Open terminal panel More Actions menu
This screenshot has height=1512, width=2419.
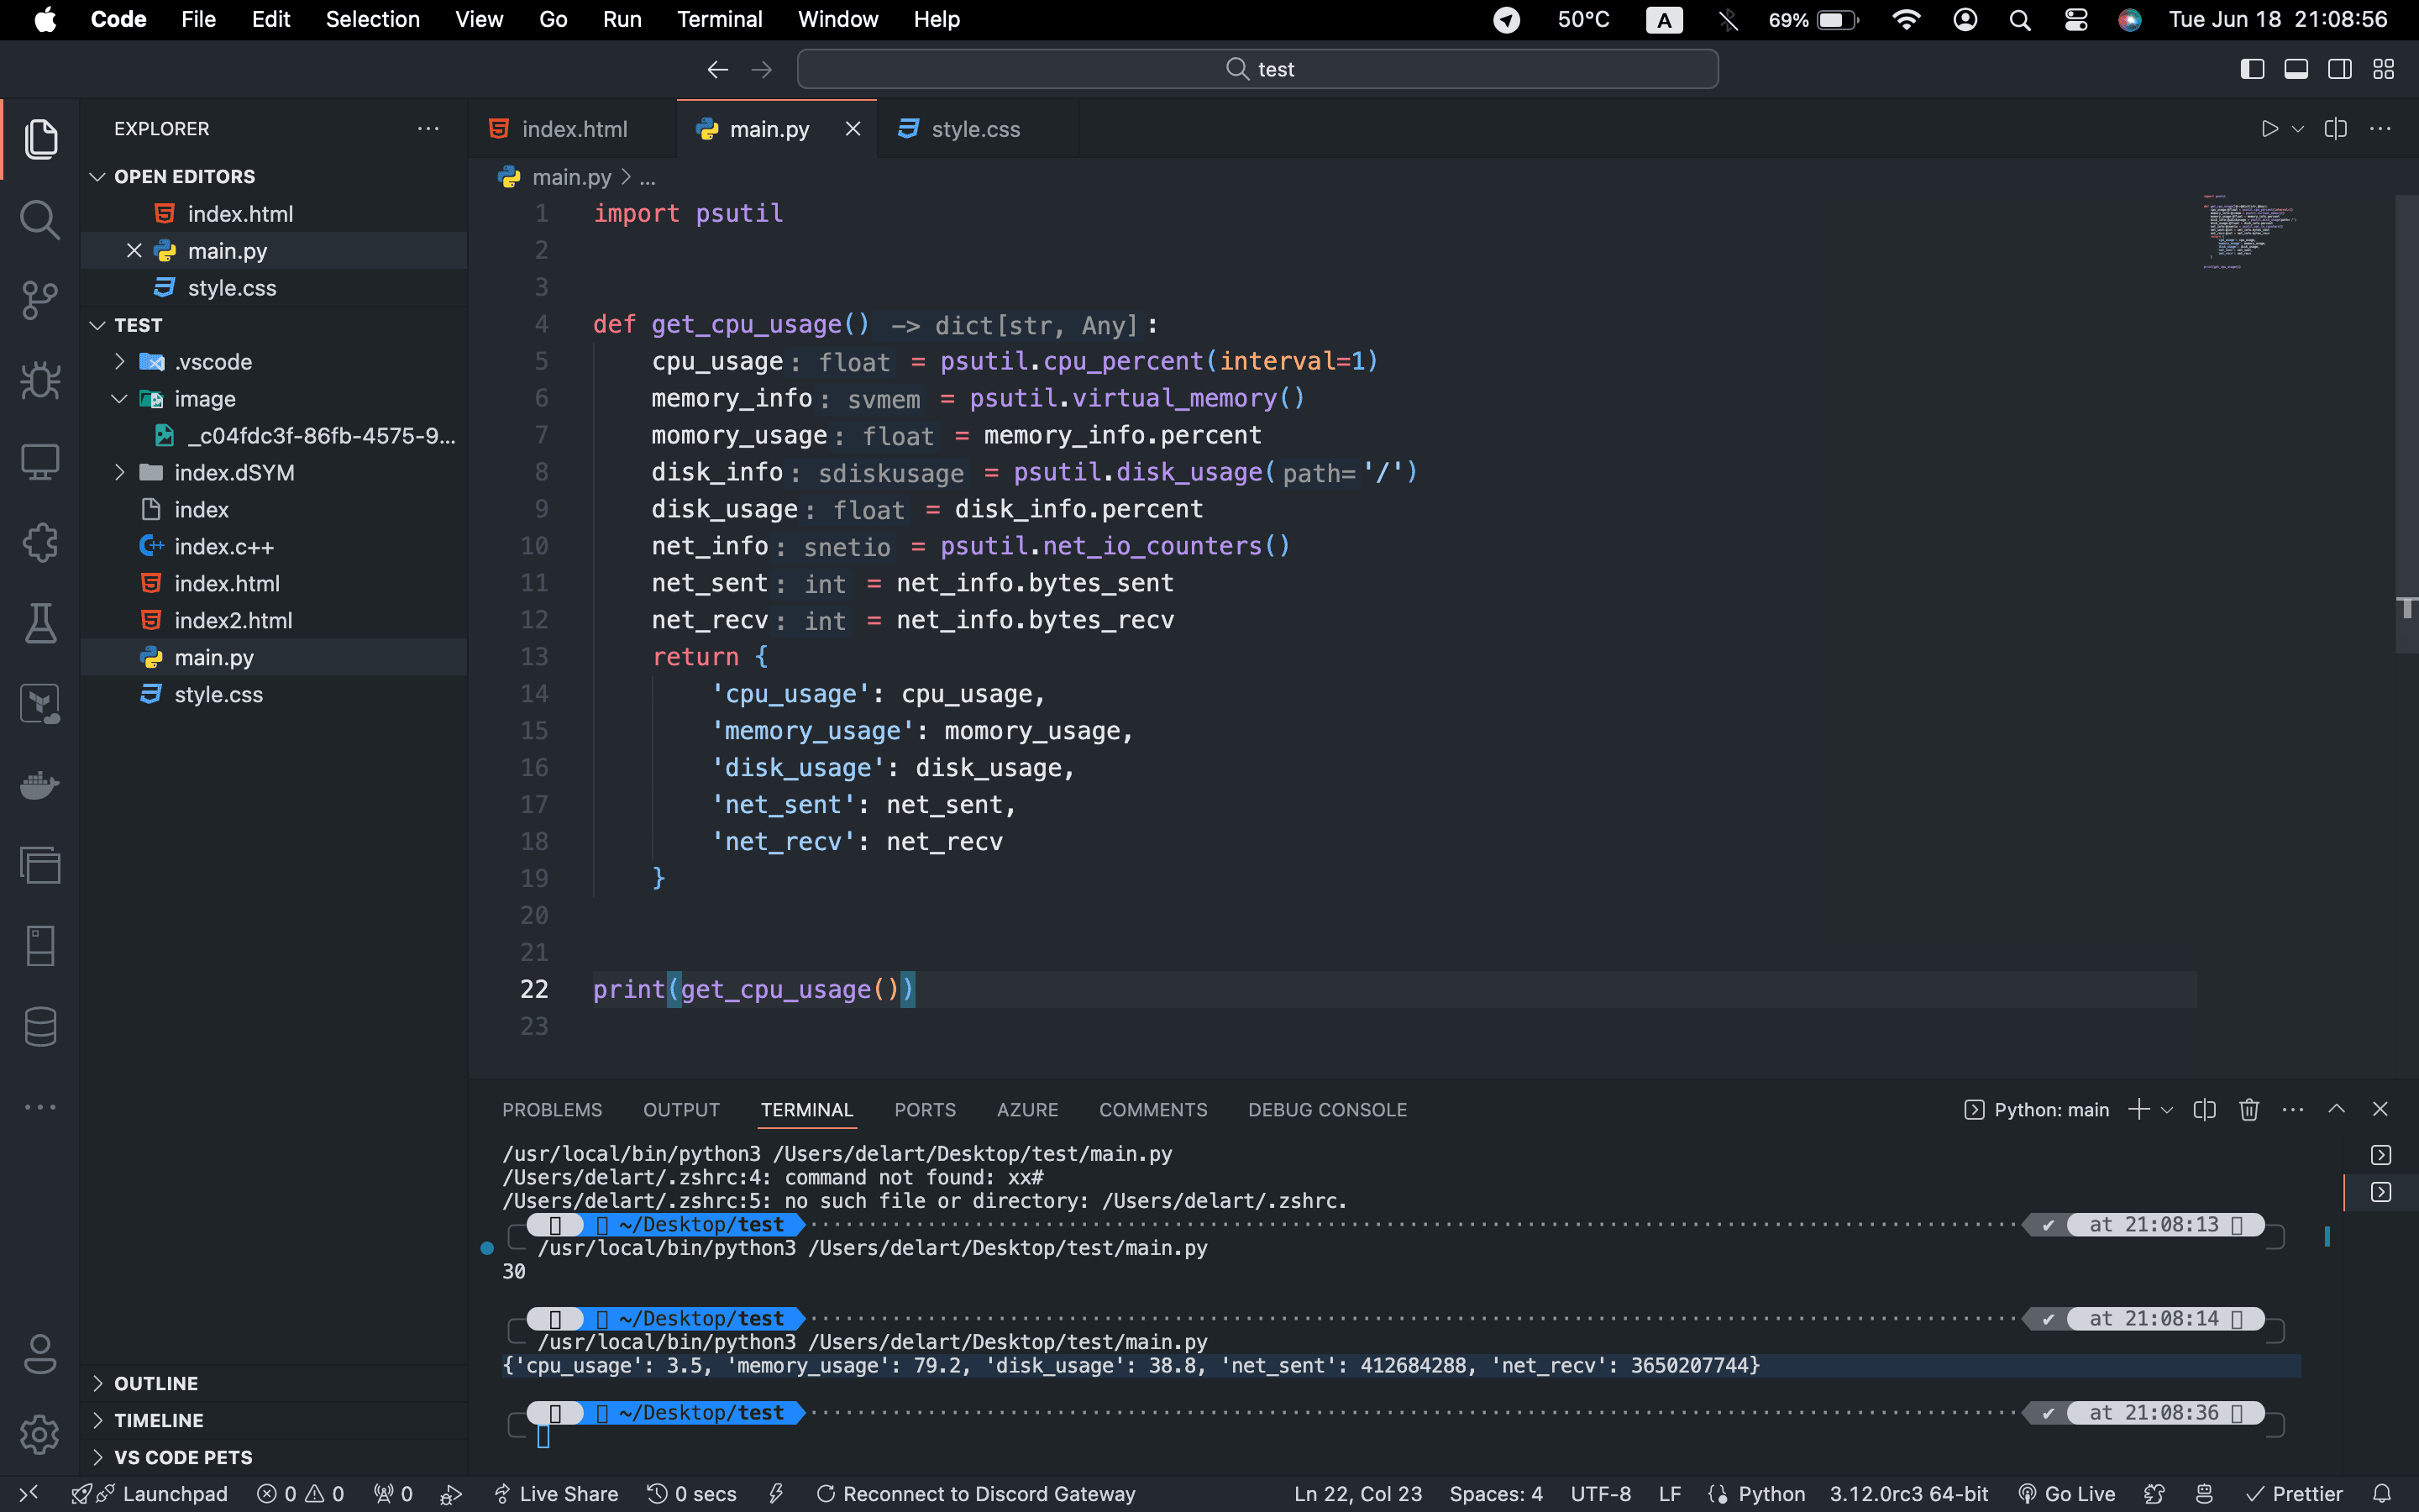pos(2293,1109)
